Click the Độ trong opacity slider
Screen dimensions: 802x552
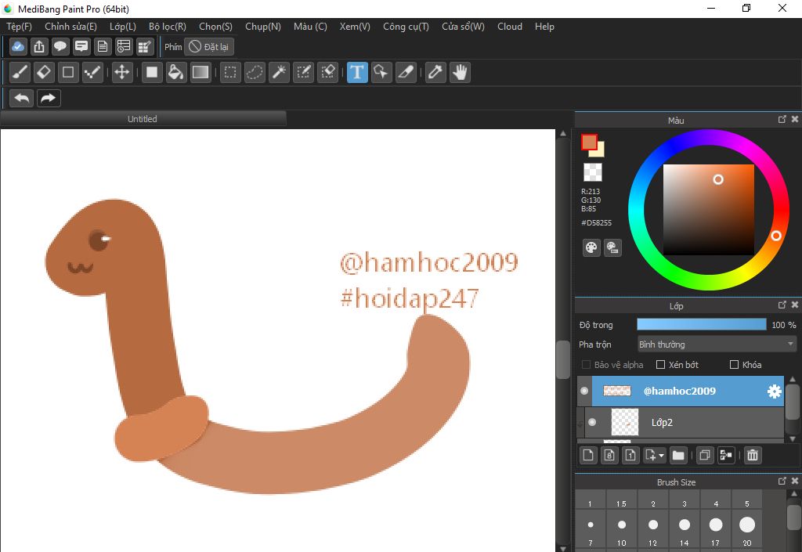pyautogui.click(x=701, y=324)
